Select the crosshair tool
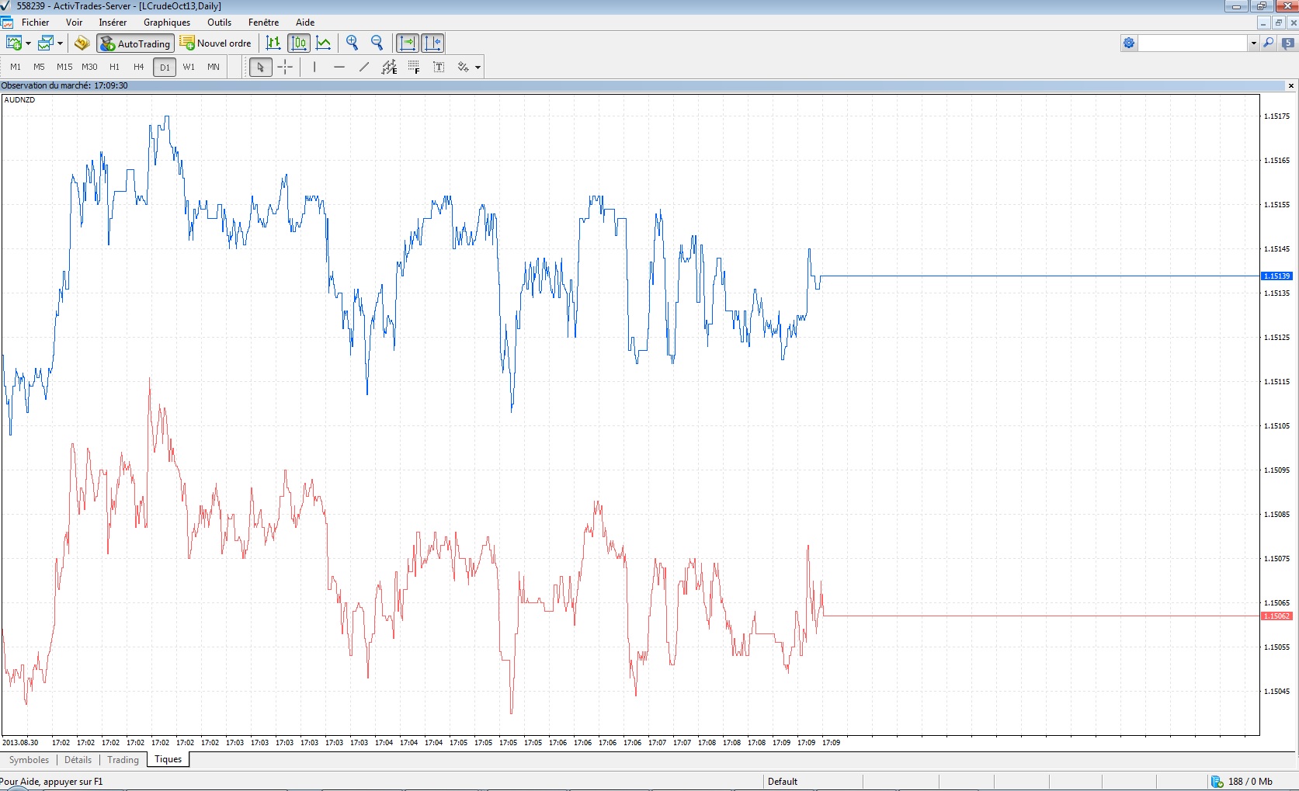The image size is (1299, 791). tap(285, 68)
